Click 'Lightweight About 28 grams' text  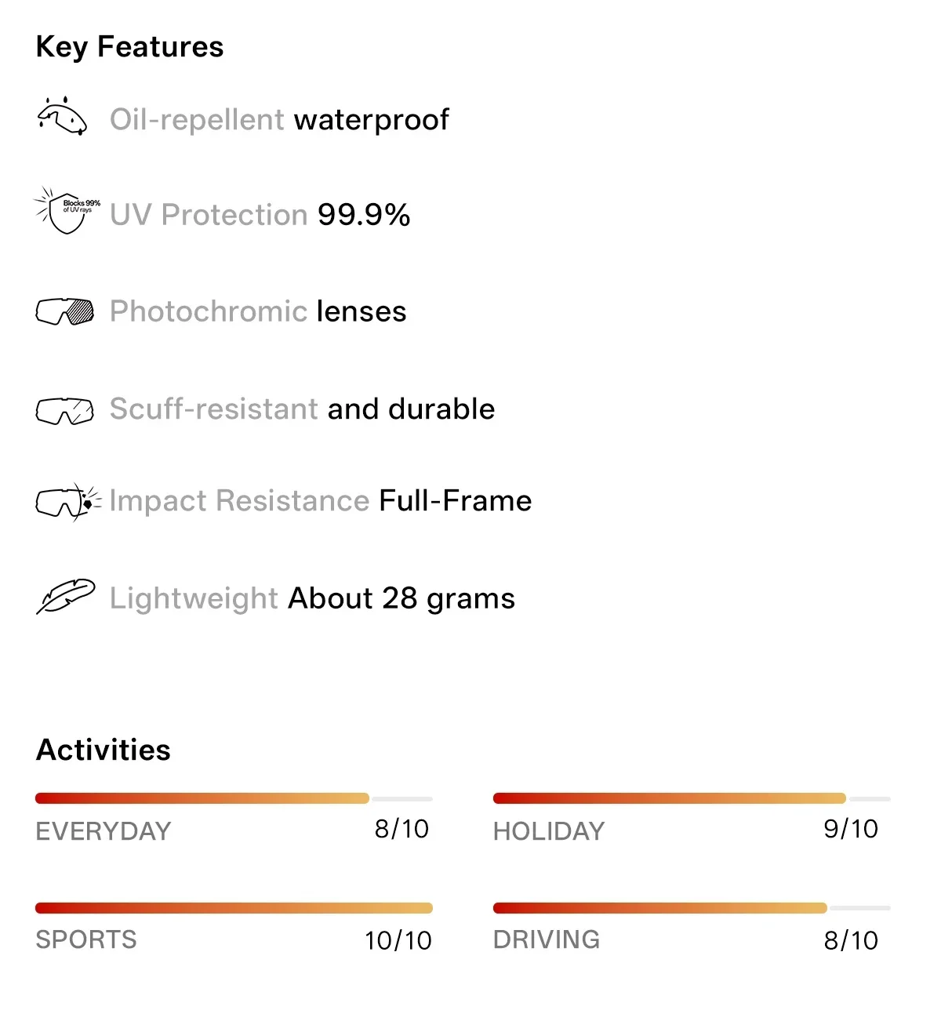click(312, 599)
